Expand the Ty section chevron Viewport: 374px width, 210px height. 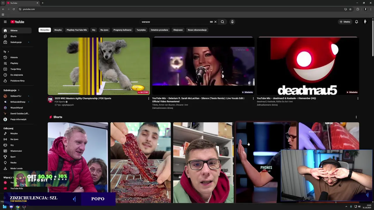click(8, 52)
